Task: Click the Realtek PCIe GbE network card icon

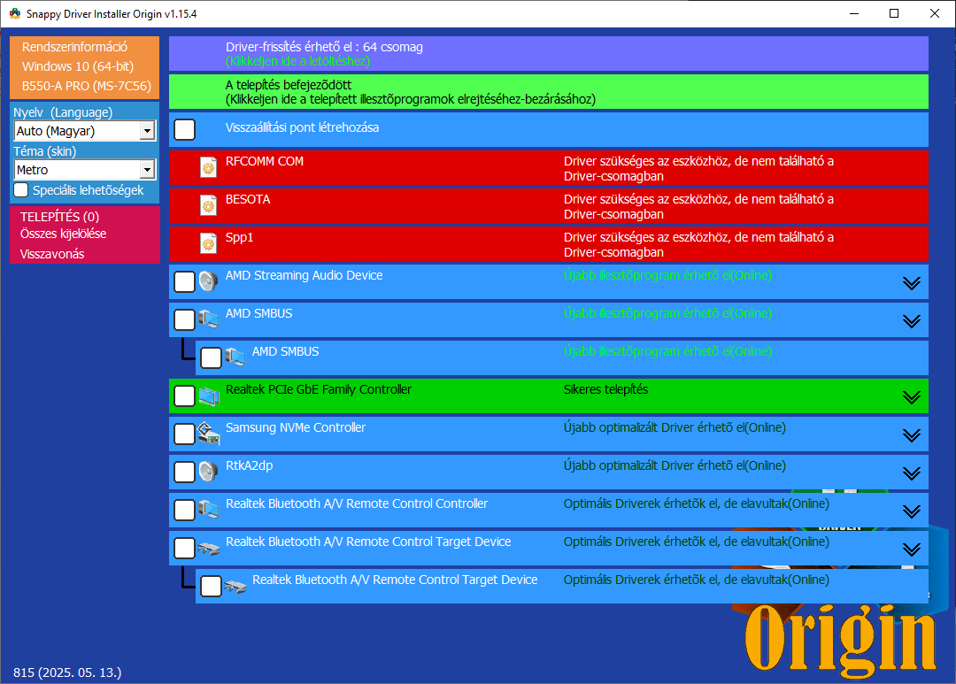Action: tap(208, 396)
